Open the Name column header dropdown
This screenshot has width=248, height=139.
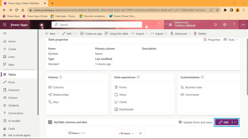pos(84,133)
